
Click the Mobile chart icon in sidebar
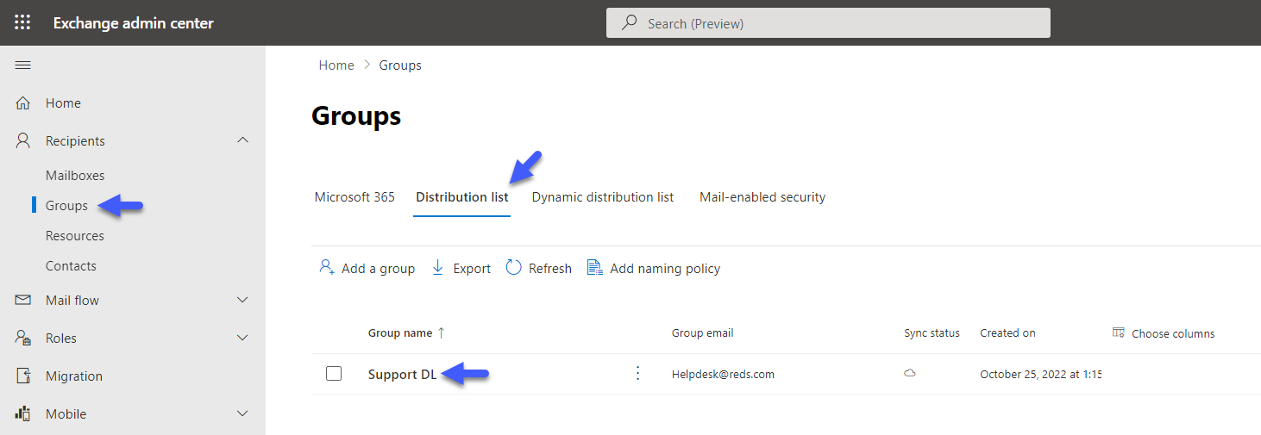click(x=23, y=413)
